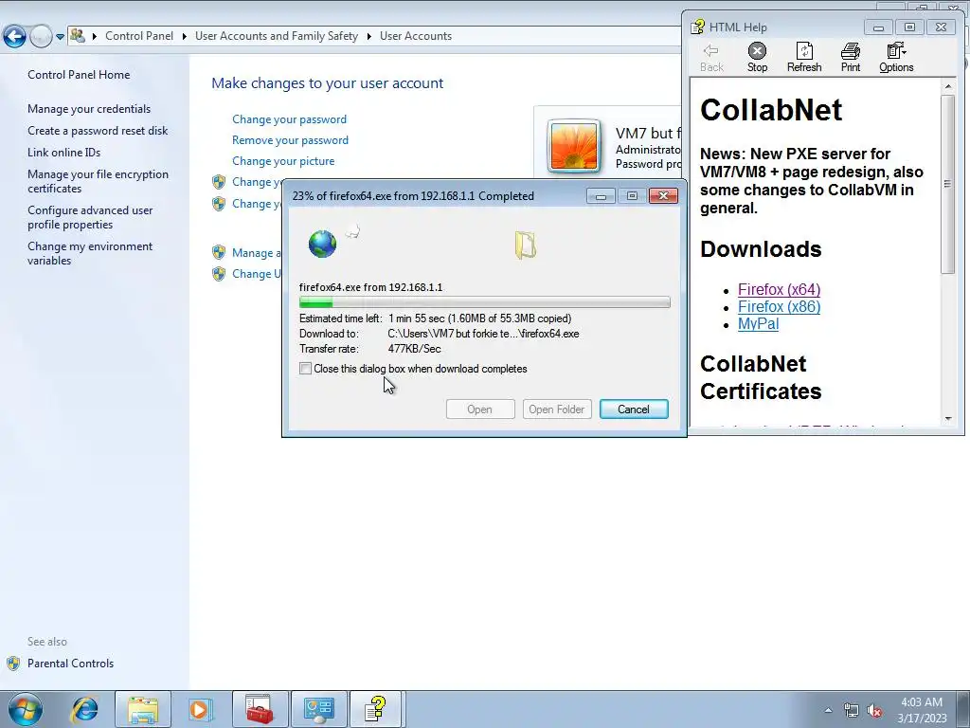Tick Close this dialog box when download completes

click(x=306, y=369)
